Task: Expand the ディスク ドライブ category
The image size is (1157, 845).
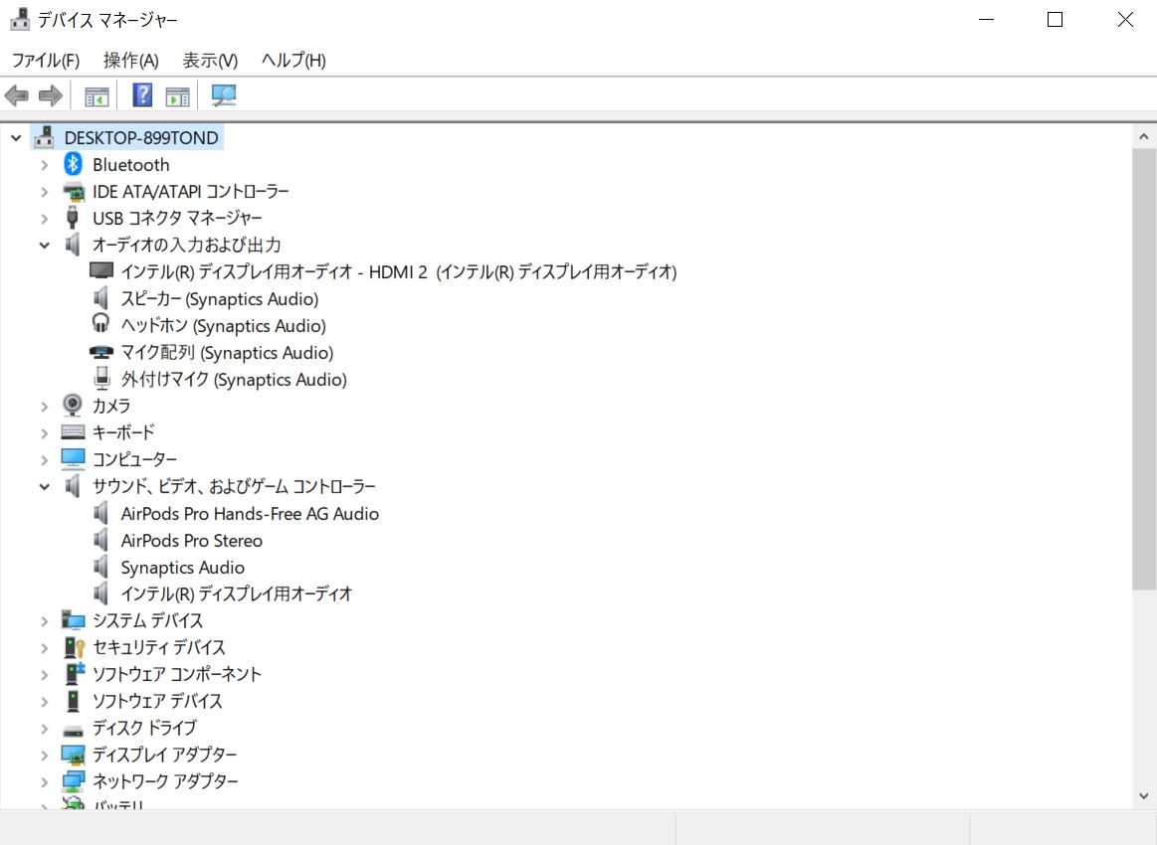Action: pos(45,729)
